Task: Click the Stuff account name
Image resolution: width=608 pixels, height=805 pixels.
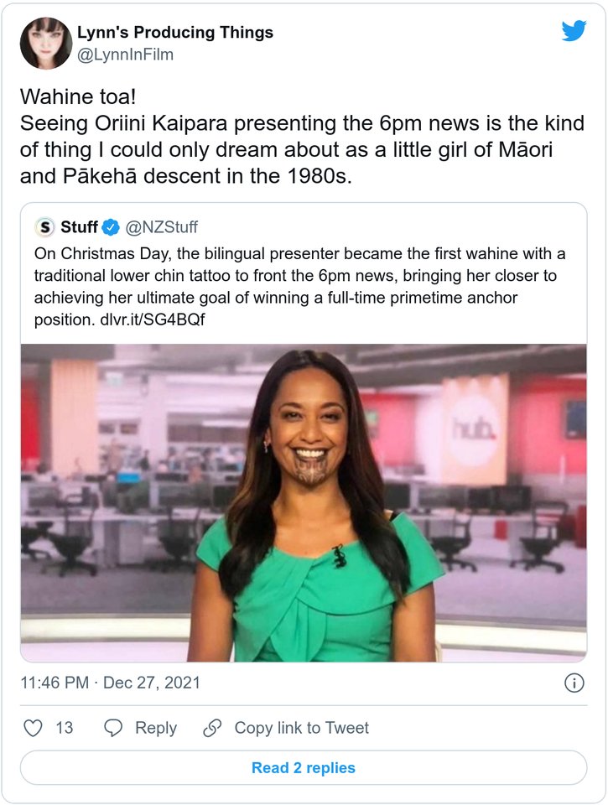Action: tap(79, 227)
